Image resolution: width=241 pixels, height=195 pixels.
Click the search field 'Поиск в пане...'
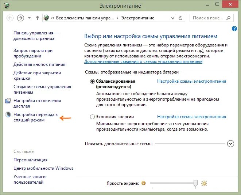[211, 18]
